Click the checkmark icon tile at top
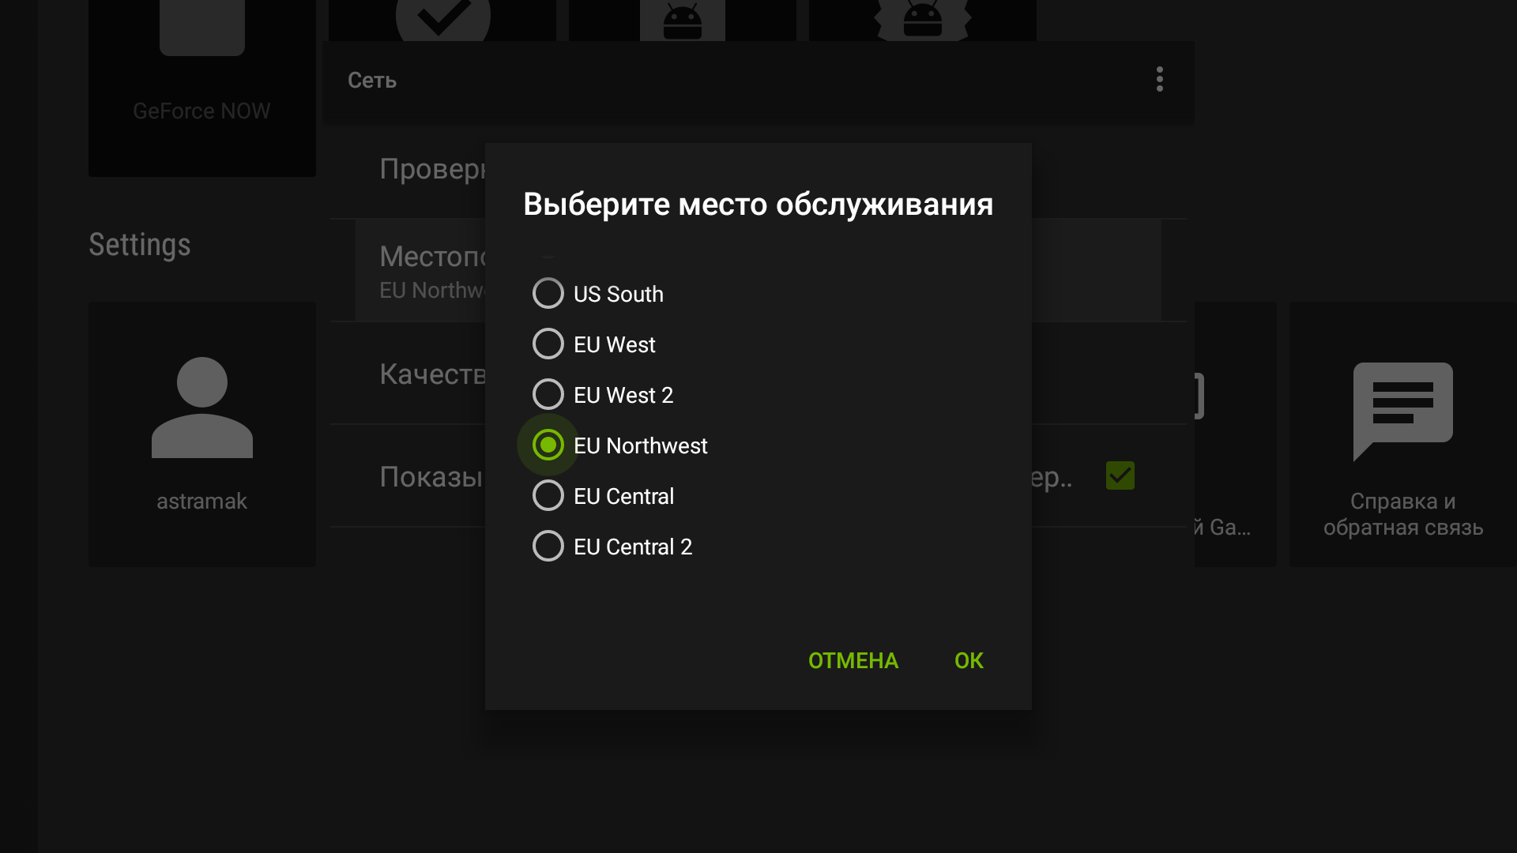1517x853 pixels. (442, 20)
